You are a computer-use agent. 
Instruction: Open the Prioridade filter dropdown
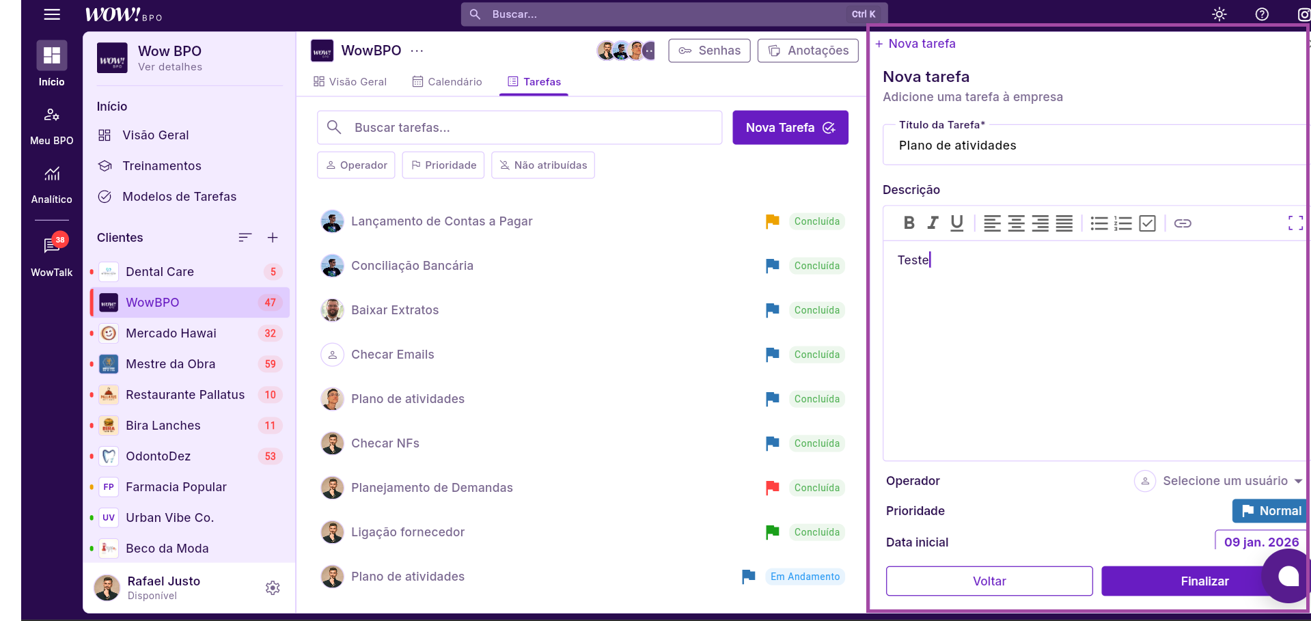pos(443,165)
